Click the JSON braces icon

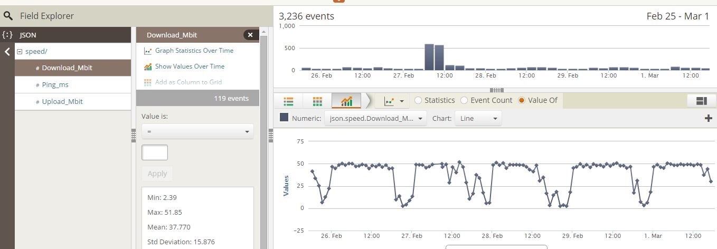tap(7, 35)
